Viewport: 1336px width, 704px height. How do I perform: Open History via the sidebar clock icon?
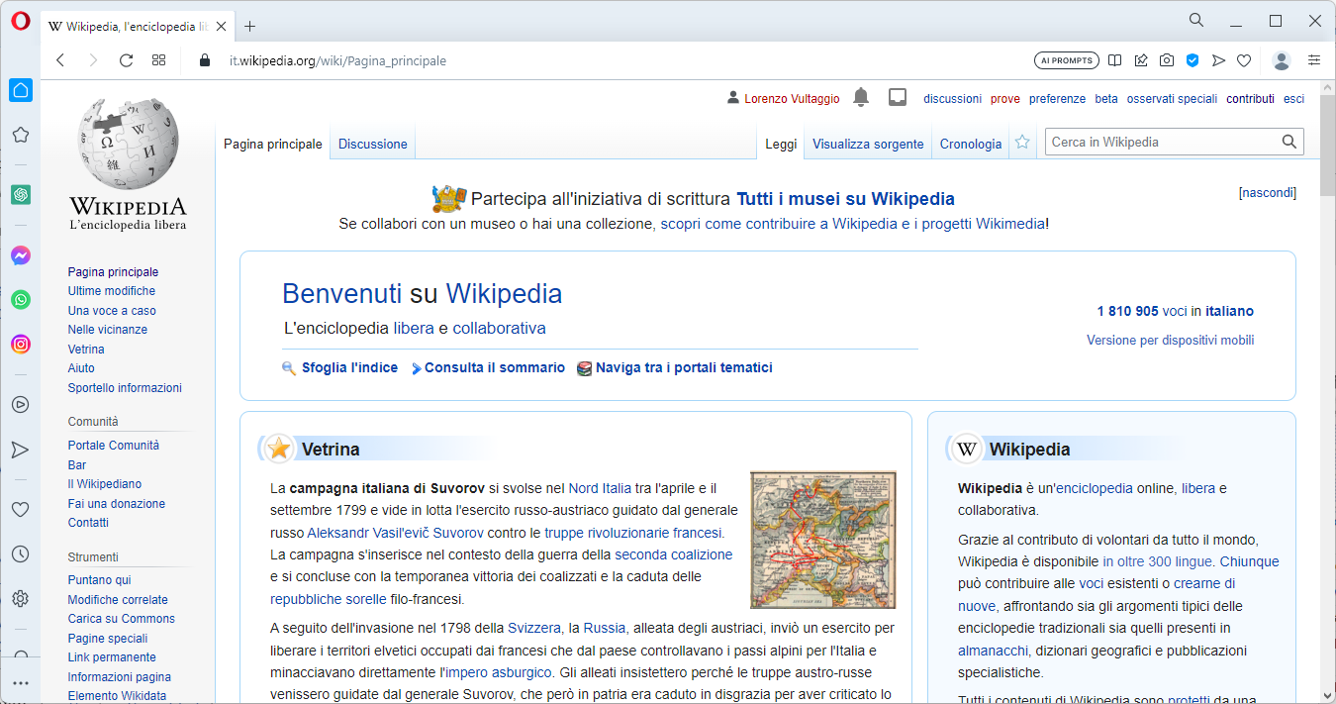point(20,554)
